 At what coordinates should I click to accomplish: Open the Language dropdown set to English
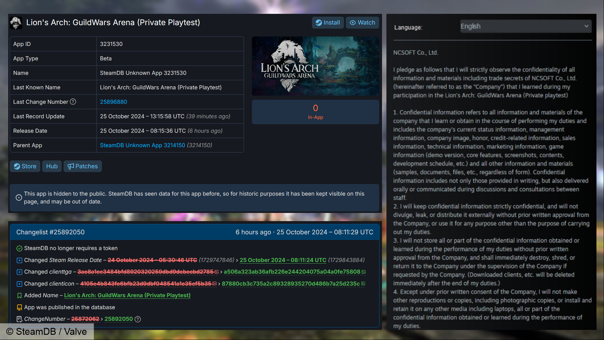pos(526,26)
